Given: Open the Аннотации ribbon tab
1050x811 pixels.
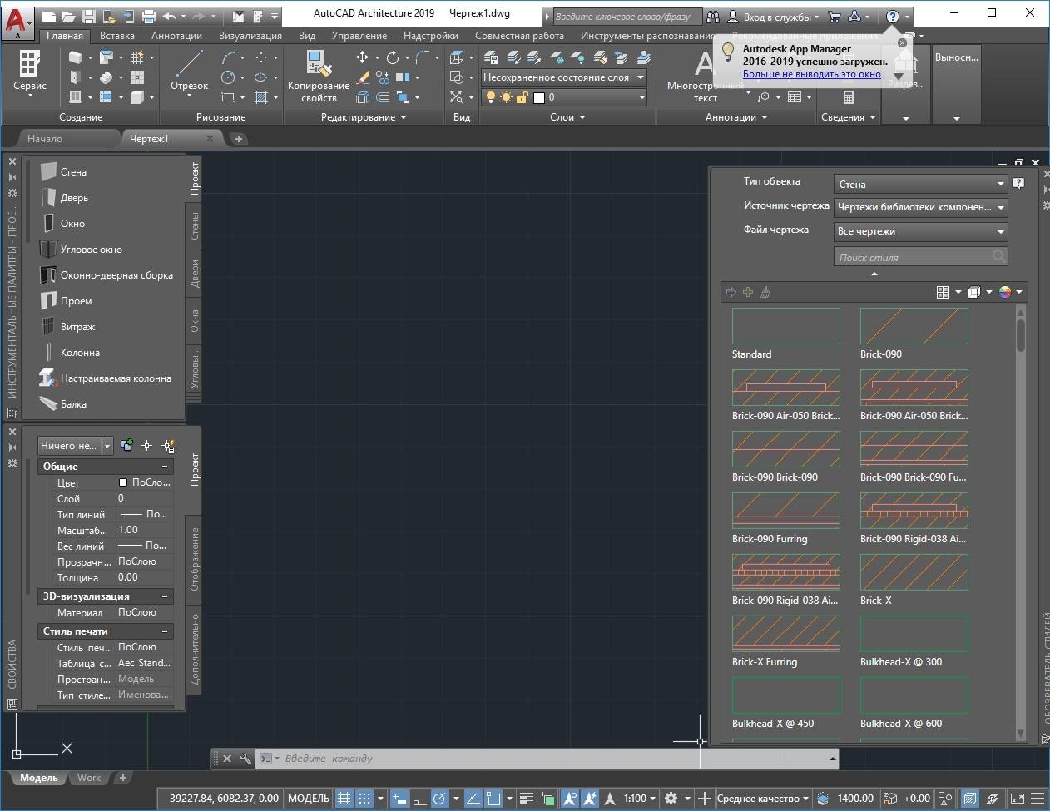Looking at the screenshot, I should click(x=176, y=36).
